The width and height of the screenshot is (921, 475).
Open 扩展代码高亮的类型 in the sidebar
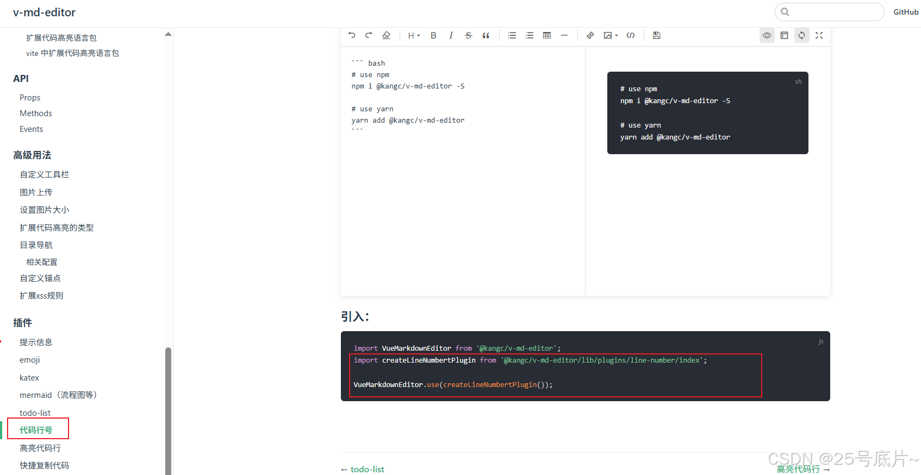click(57, 227)
